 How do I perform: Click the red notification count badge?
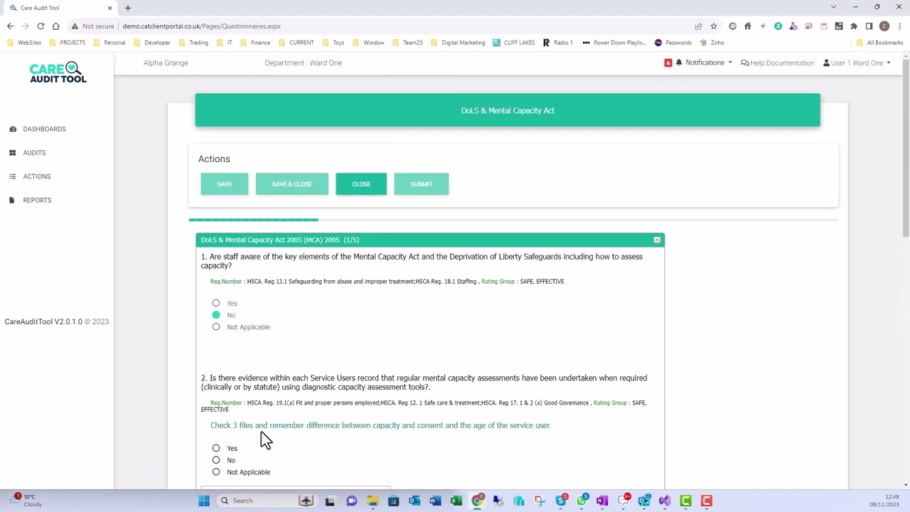coord(668,63)
